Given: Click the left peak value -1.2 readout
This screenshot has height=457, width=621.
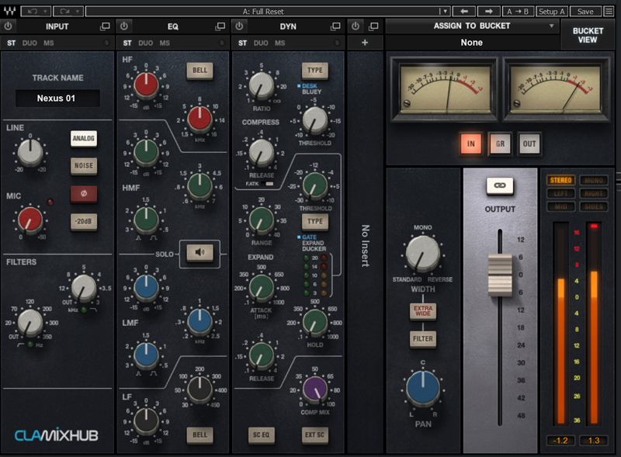Looking at the screenshot, I should [x=560, y=441].
